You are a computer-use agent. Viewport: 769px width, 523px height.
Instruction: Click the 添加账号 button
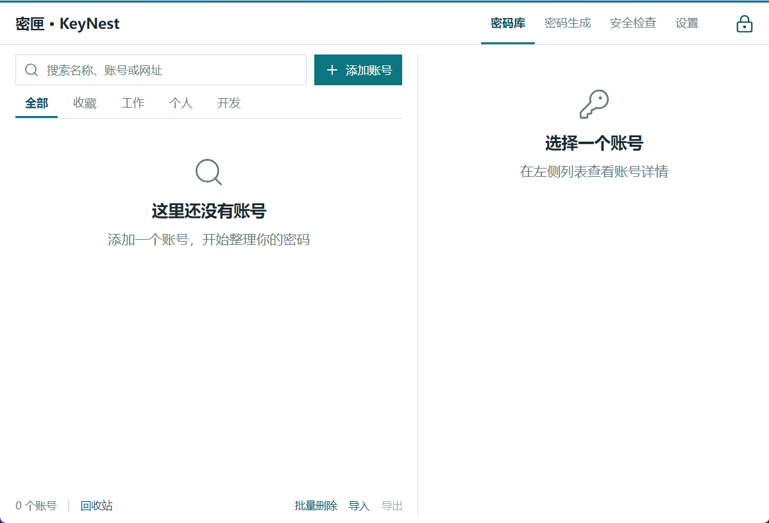[x=358, y=70]
